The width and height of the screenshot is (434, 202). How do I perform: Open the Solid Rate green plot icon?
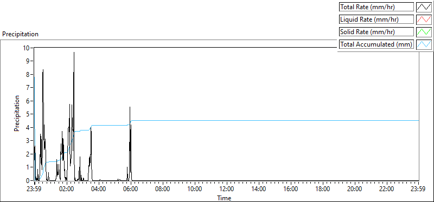[424, 32]
